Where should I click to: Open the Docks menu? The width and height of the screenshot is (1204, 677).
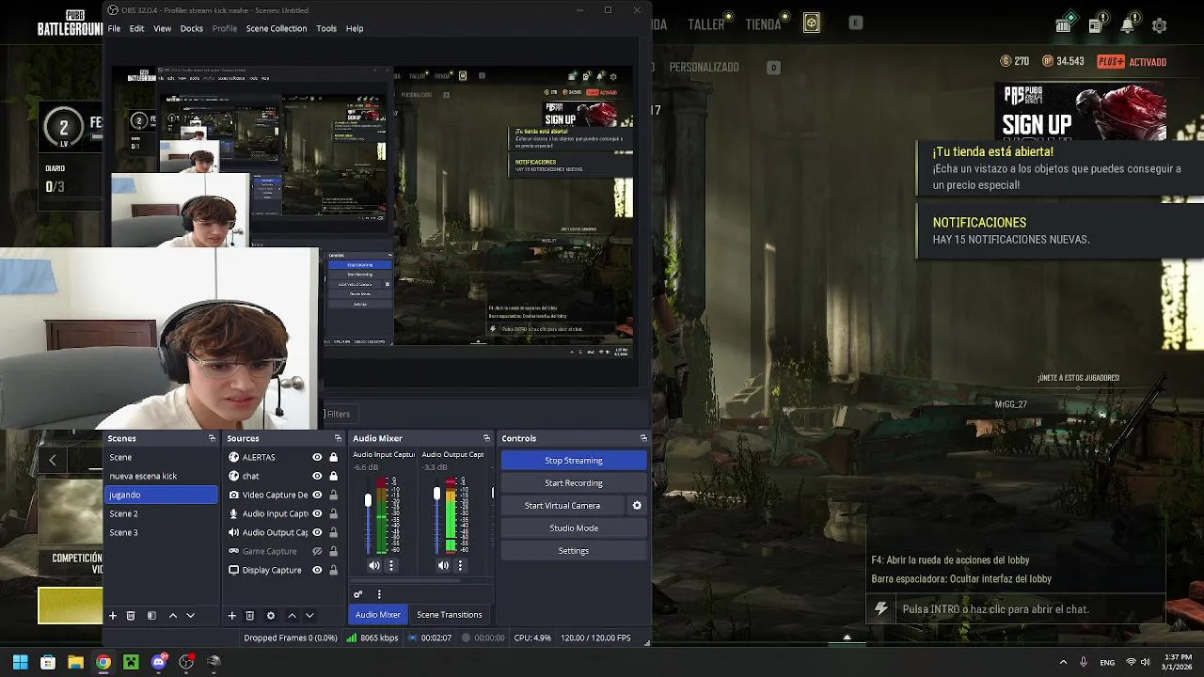click(192, 28)
